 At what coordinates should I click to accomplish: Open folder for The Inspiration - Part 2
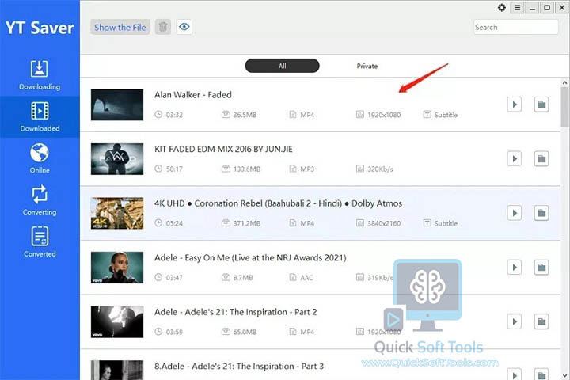tap(541, 321)
